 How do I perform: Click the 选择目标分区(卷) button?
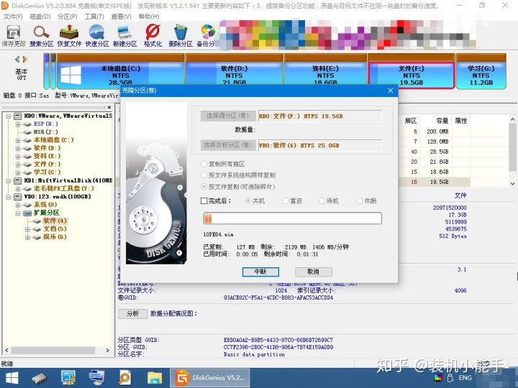pos(228,145)
